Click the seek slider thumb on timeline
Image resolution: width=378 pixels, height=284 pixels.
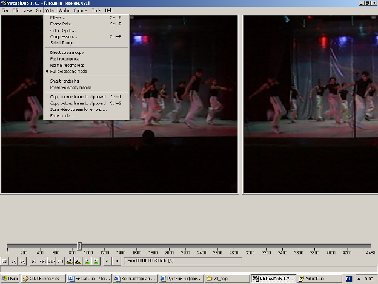point(79,246)
